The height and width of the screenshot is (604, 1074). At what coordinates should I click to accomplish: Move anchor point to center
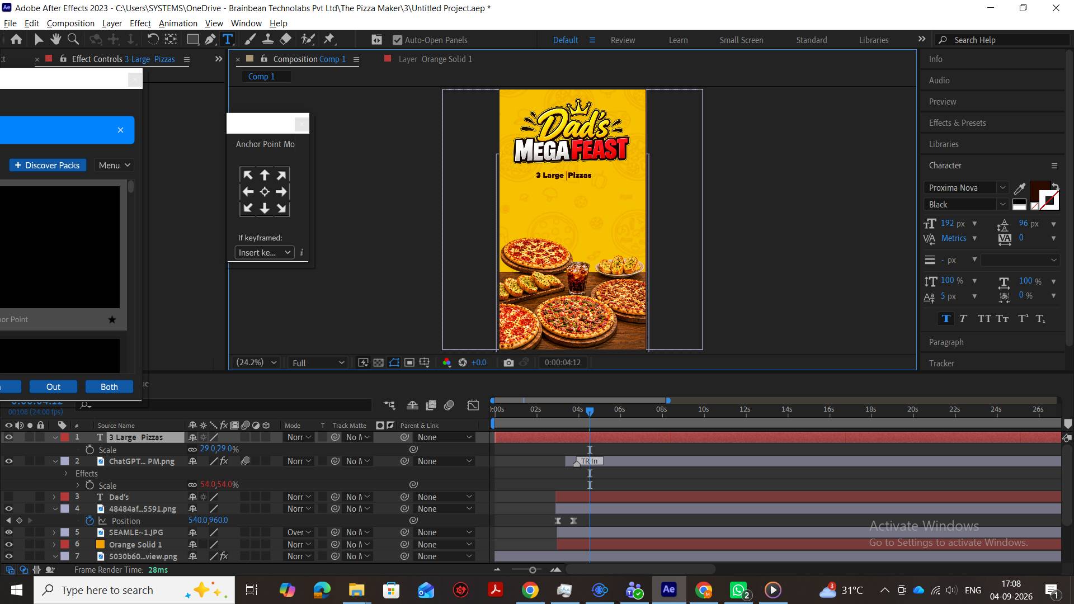[265, 192]
